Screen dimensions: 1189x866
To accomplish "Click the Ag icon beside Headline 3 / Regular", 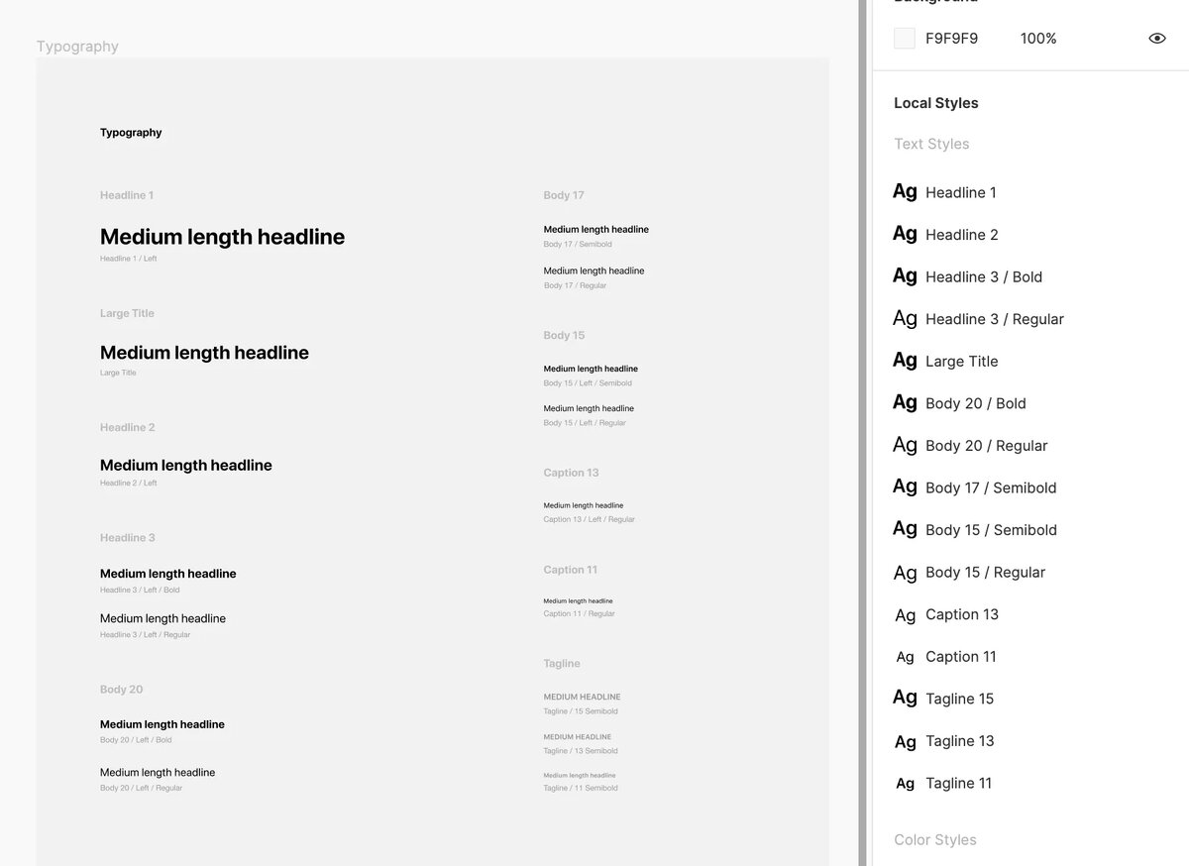I will pos(905,318).
